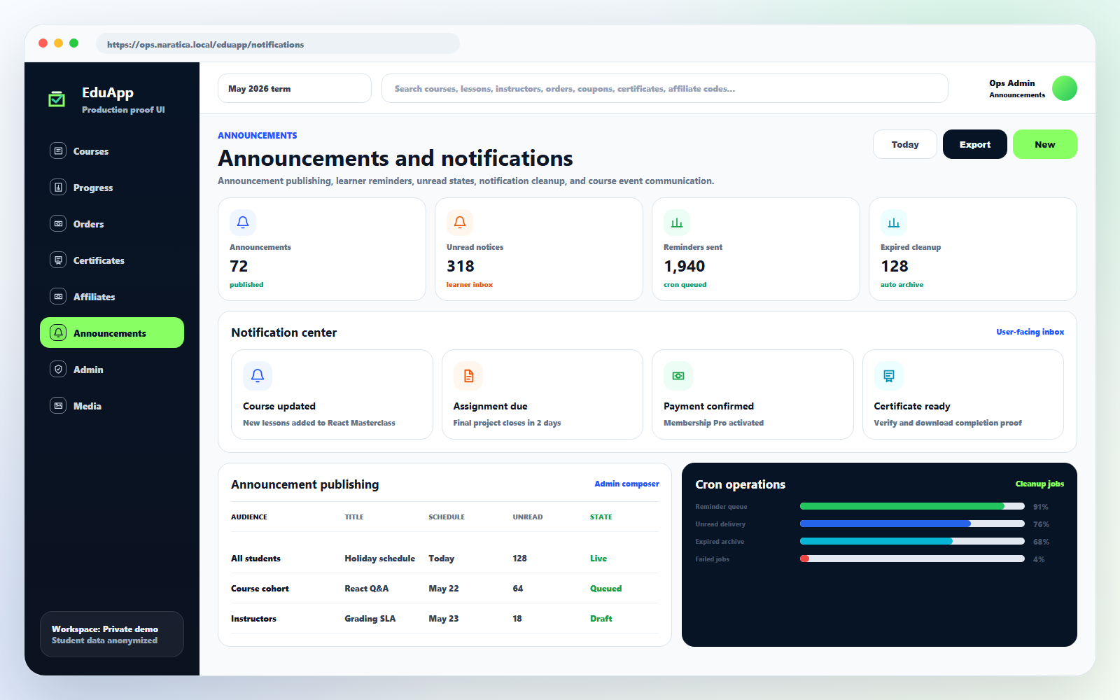
Task: Focus the courses search field
Action: pyautogui.click(x=665, y=88)
